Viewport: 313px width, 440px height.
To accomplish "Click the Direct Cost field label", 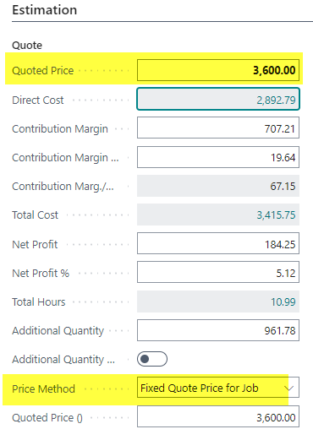I will click(x=38, y=100).
